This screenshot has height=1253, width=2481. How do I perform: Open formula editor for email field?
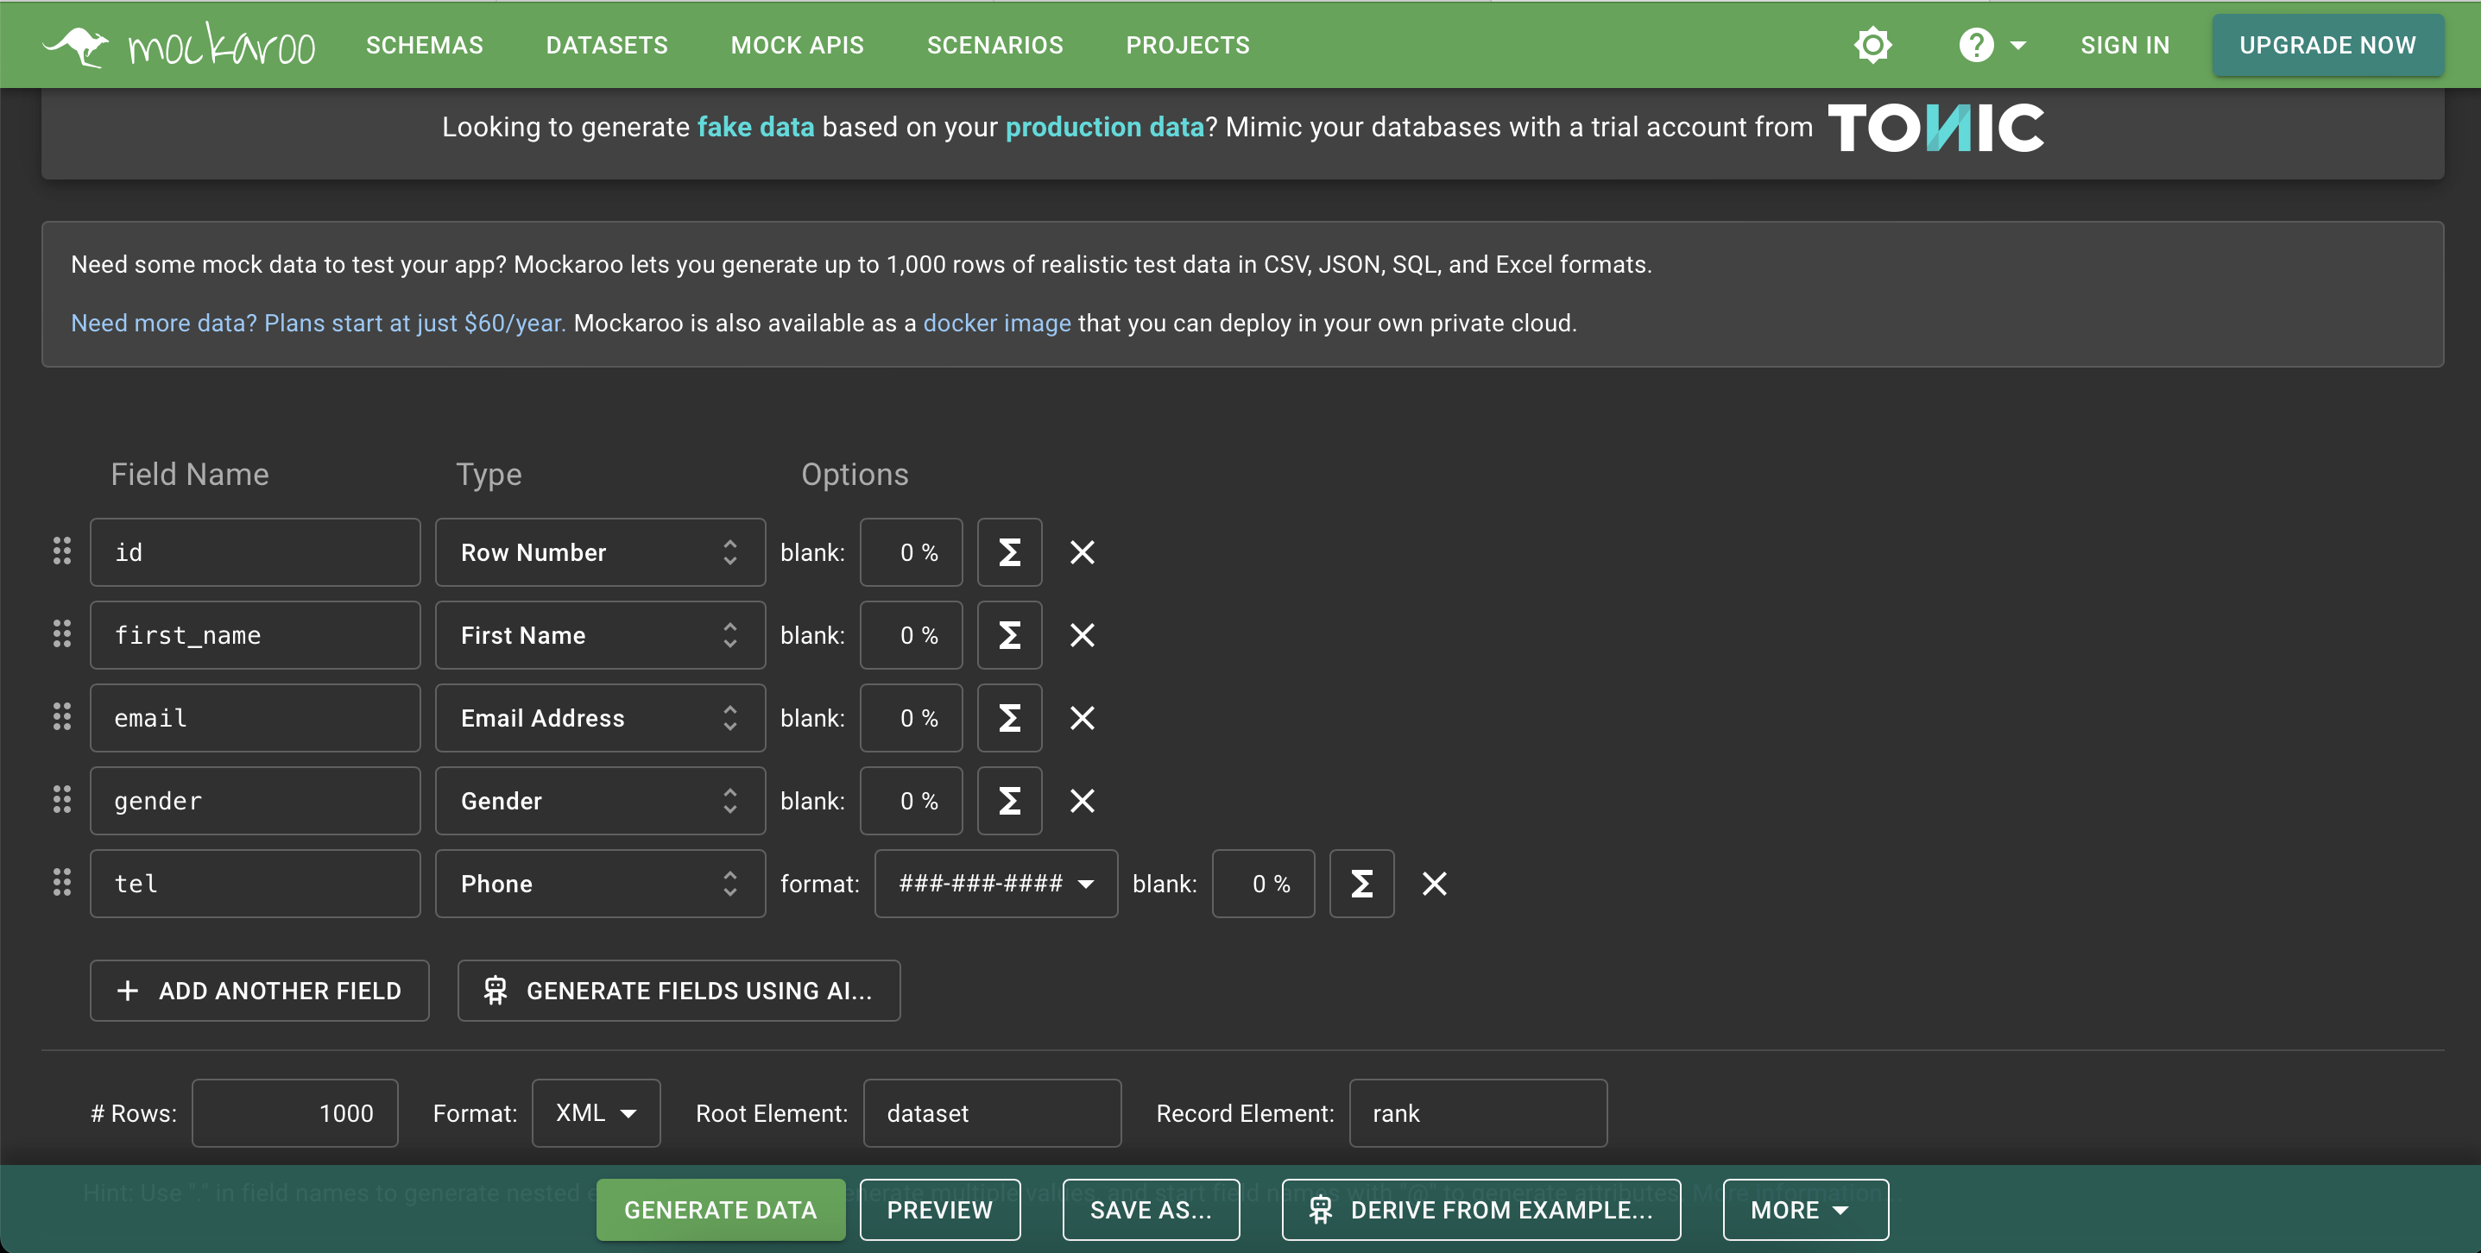tap(1008, 717)
